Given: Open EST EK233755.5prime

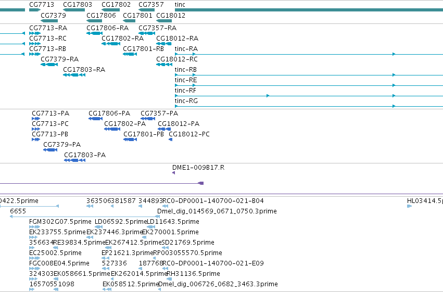Looking at the screenshot, I should pos(57,233).
